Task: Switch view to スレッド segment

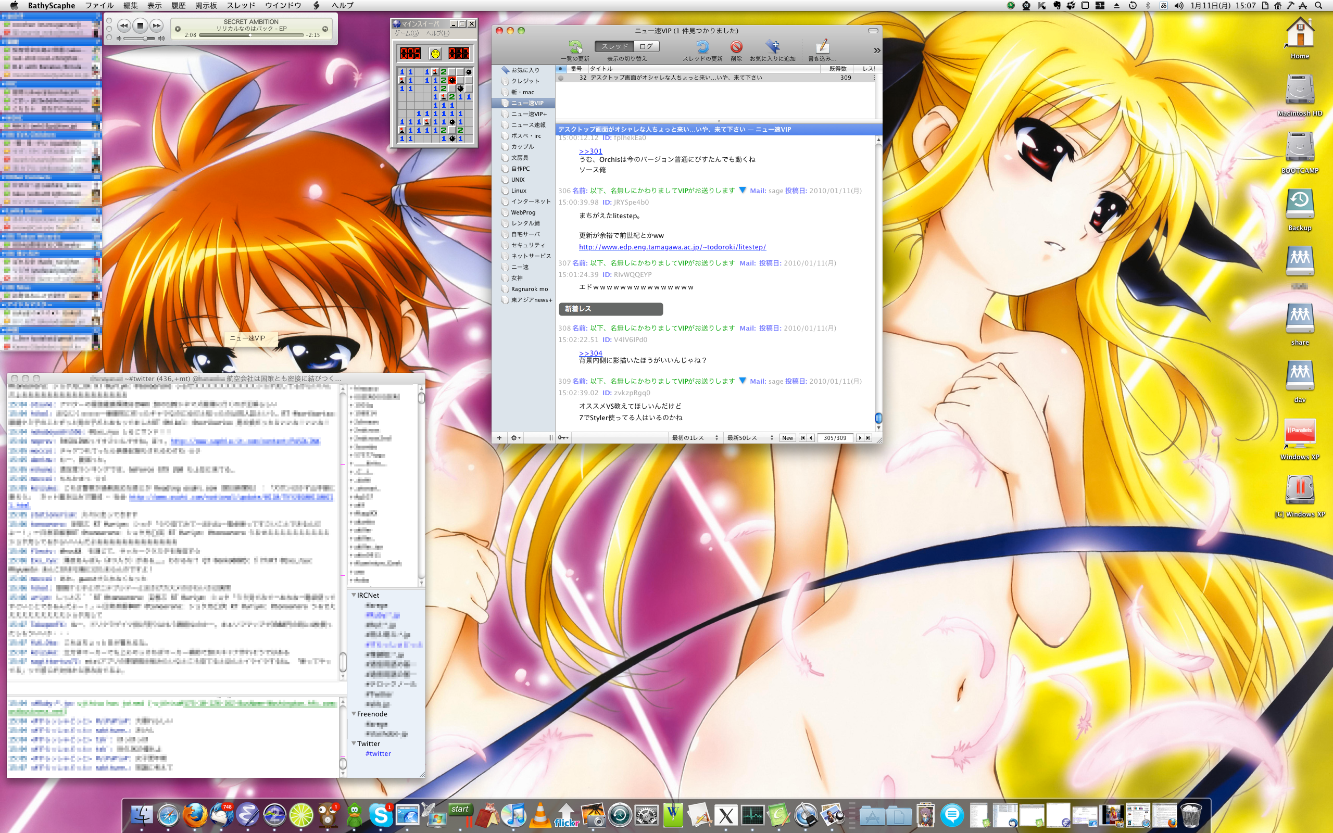Action: pyautogui.click(x=614, y=46)
